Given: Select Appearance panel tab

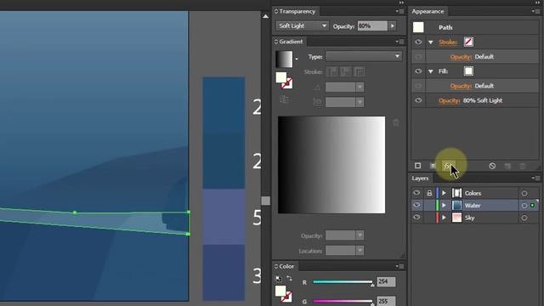Looking at the screenshot, I should [428, 11].
